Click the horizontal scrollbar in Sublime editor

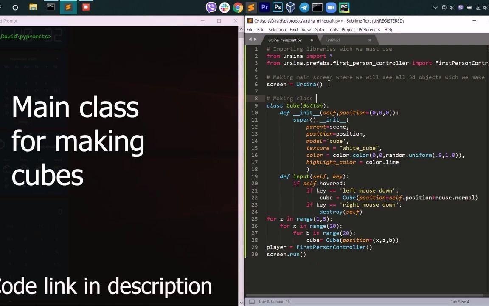(x=365, y=295)
